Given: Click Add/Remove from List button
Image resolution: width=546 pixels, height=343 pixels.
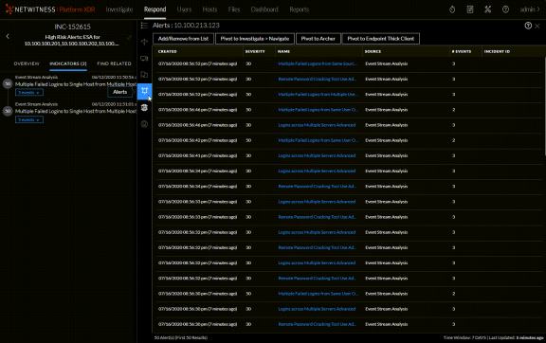Looking at the screenshot, I should pos(183,39).
